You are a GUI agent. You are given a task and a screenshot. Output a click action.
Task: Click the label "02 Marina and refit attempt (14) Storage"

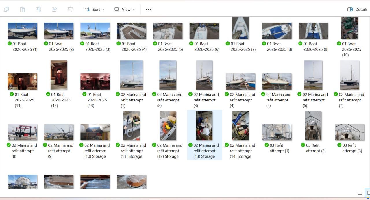coord(243,151)
